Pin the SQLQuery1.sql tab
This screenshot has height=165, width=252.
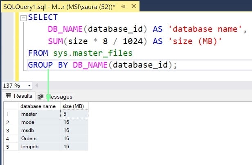[x=123, y=7]
